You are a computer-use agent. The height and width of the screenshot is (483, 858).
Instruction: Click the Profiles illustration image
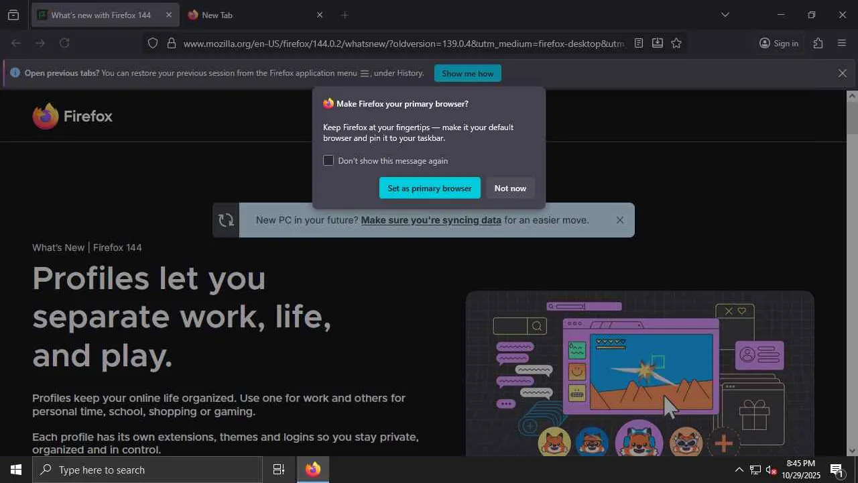point(640,374)
